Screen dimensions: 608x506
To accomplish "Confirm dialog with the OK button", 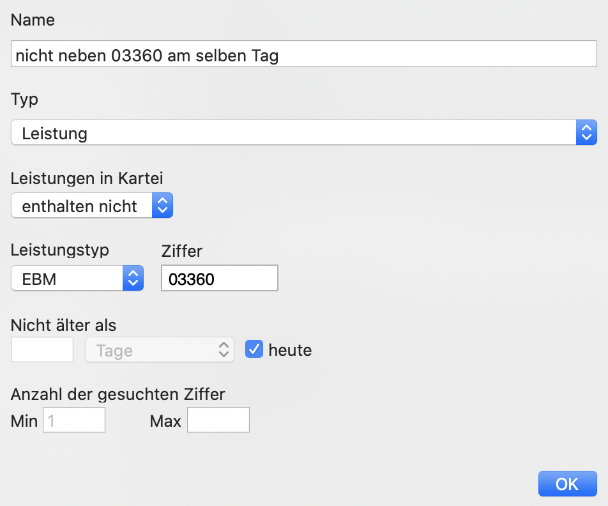I will [567, 484].
